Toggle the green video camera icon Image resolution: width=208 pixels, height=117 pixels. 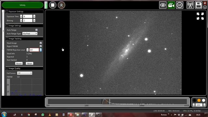coord(171,5)
